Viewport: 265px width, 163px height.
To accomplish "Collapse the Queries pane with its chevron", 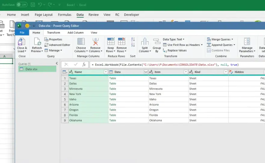I will (x=57, y=63).
